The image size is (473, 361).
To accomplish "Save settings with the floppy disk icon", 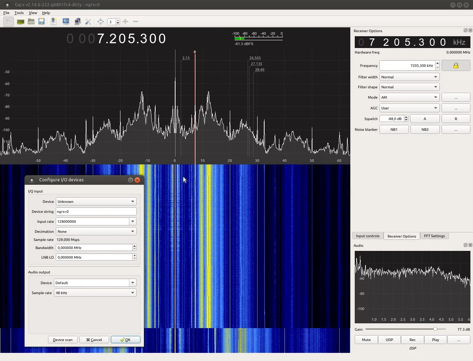I will click(x=41, y=21).
